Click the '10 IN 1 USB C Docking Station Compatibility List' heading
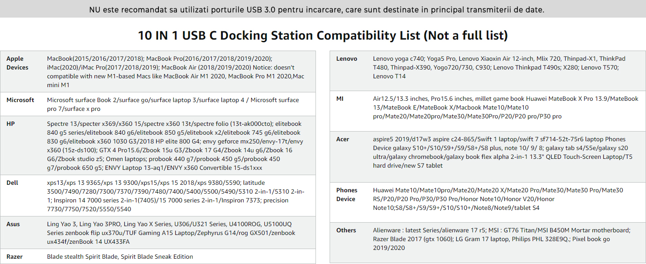This screenshot has height=264, width=646. tap(323, 35)
